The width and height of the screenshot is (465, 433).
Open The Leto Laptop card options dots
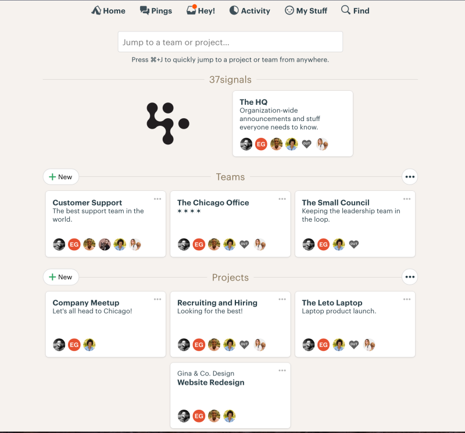click(x=407, y=299)
